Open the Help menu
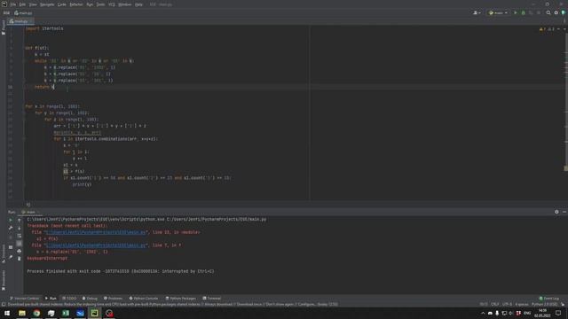Image resolution: width=568 pixels, height=319 pixels. point(138,4)
